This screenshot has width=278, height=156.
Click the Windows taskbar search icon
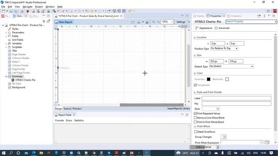[x=11, y=153]
